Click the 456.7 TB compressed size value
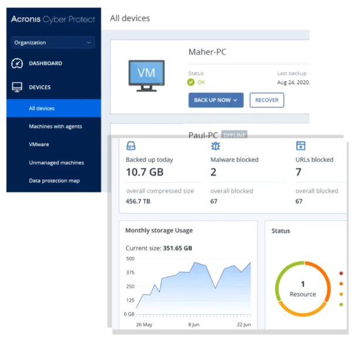The width and height of the screenshot is (352, 352). point(138,201)
